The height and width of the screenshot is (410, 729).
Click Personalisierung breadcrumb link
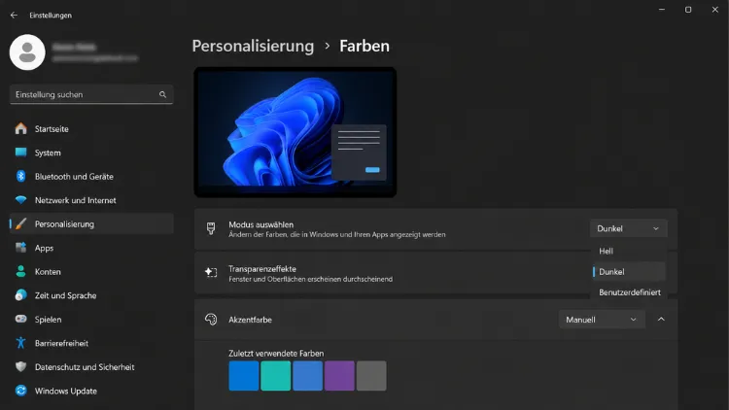(x=253, y=46)
